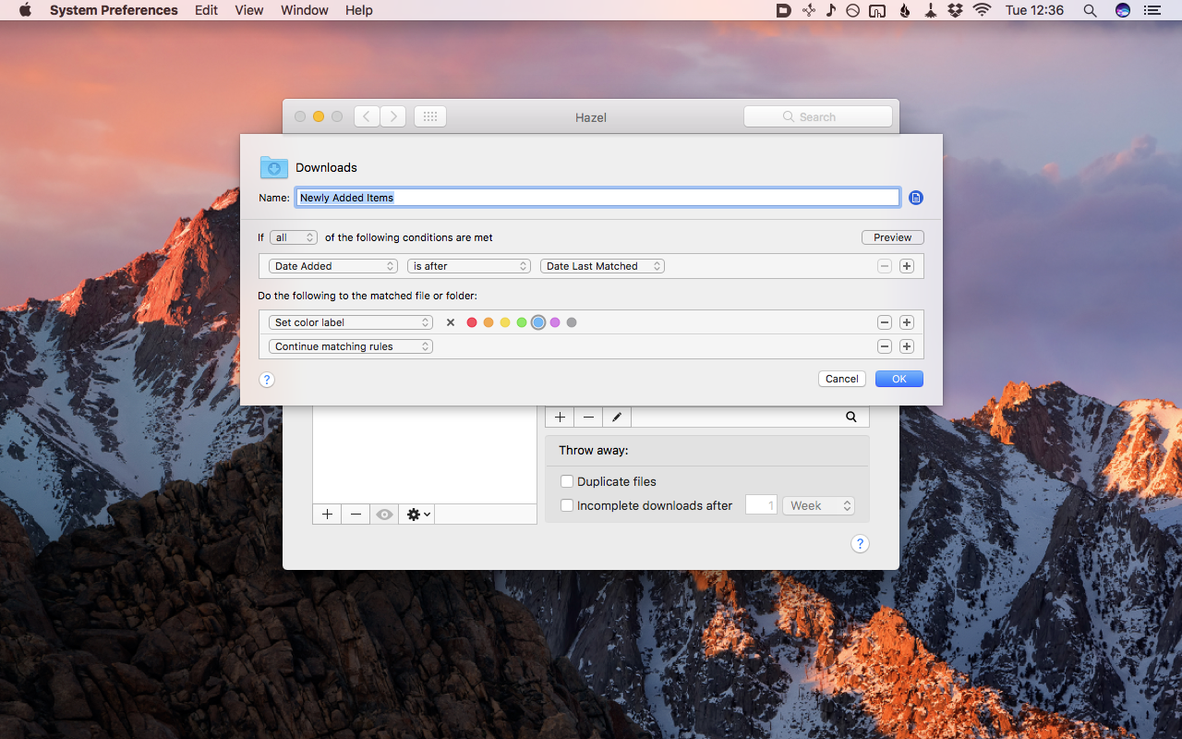Remove the Set color label action
Image resolution: width=1182 pixels, height=739 pixels.
click(x=885, y=322)
